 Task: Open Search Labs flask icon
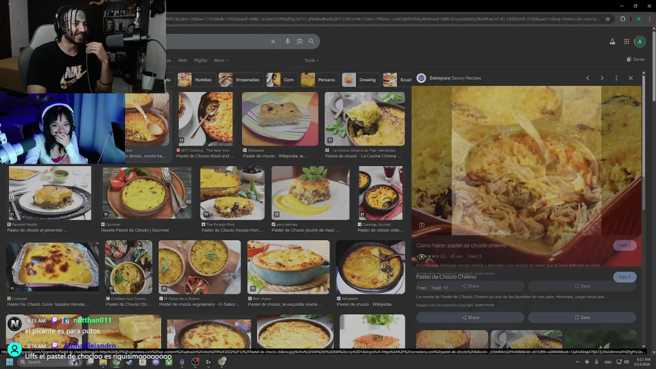point(612,42)
